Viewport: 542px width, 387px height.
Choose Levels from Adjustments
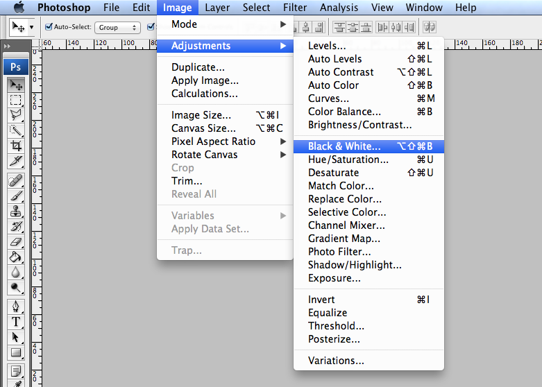click(369, 46)
